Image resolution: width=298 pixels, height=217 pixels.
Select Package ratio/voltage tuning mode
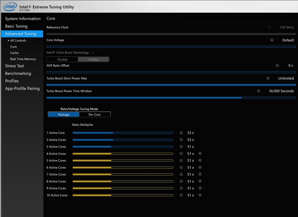[64, 115]
